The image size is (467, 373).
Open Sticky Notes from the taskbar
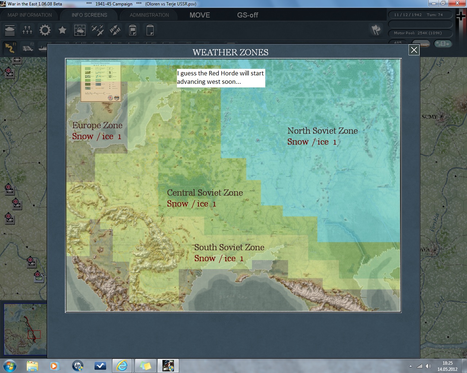tap(145, 365)
